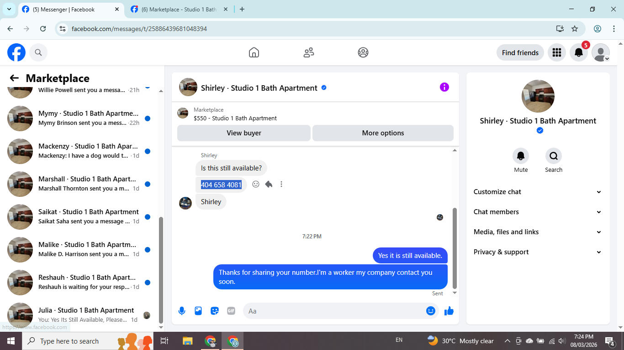Go back in browser history
624x350 pixels.
(x=11, y=29)
